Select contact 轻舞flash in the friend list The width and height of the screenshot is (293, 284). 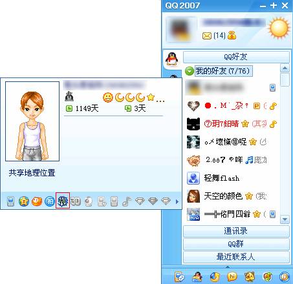point(232,178)
